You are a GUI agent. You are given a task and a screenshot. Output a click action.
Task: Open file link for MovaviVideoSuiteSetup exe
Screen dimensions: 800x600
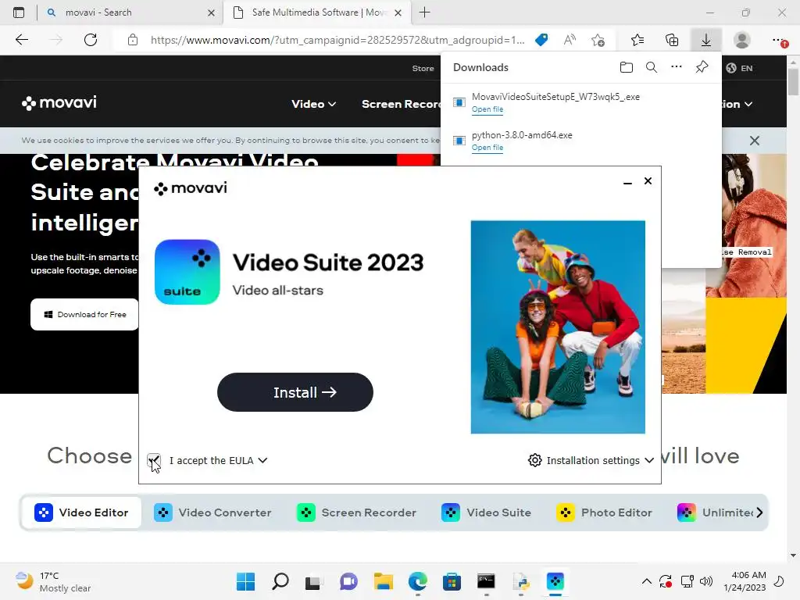tap(487, 109)
